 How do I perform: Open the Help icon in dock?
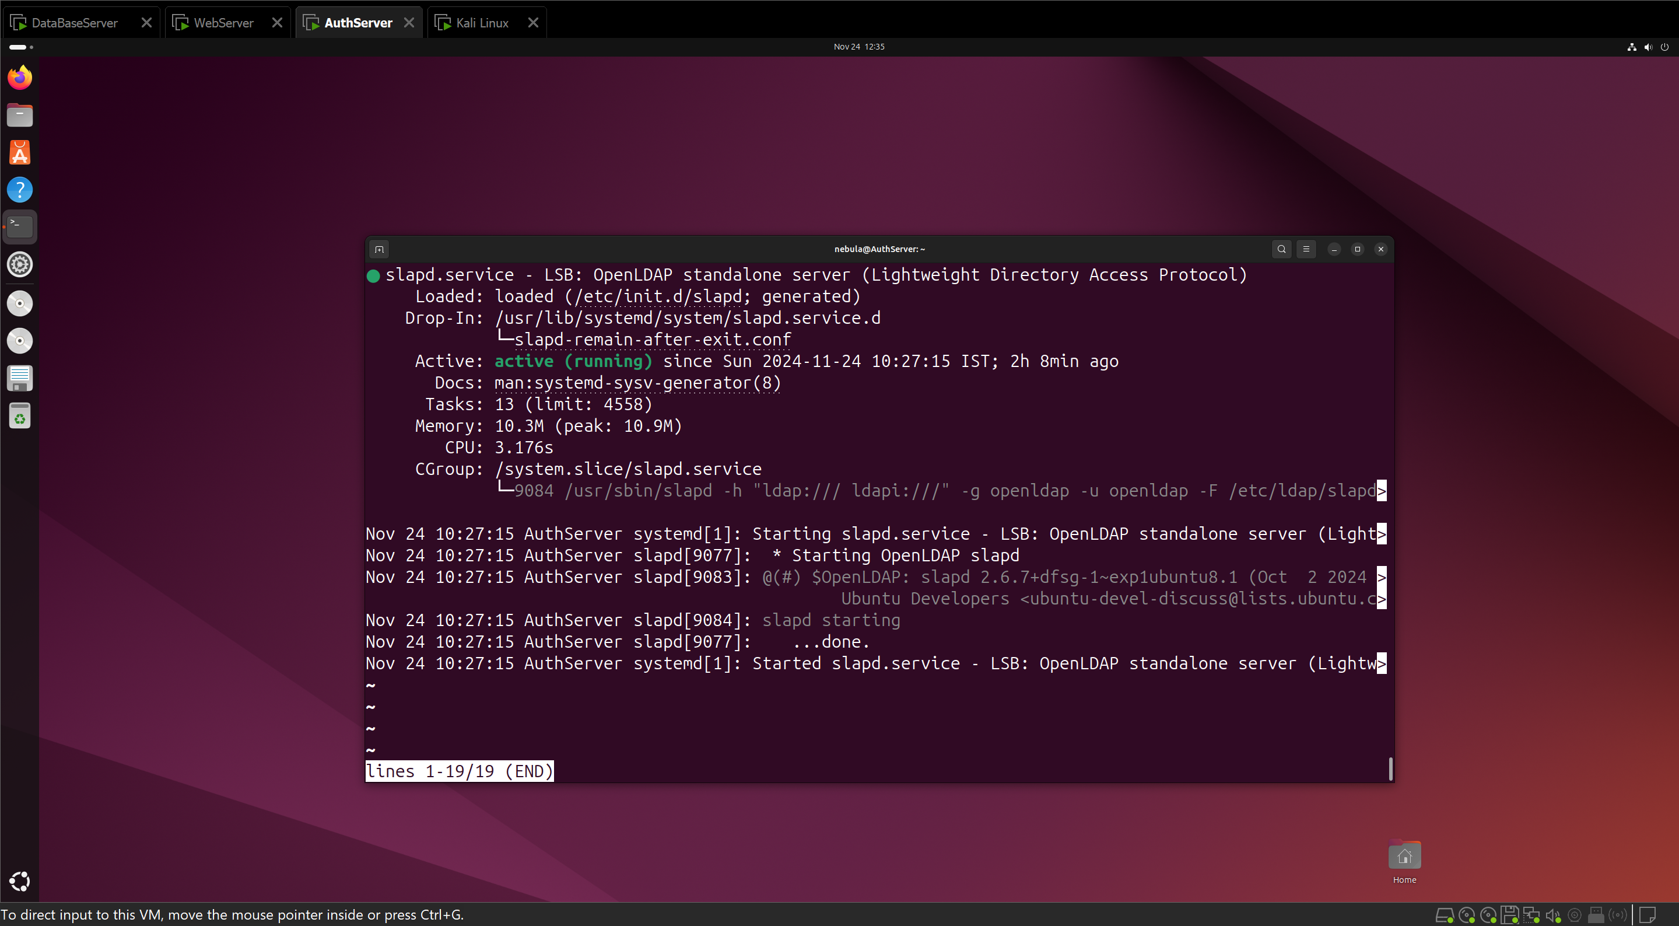point(20,190)
